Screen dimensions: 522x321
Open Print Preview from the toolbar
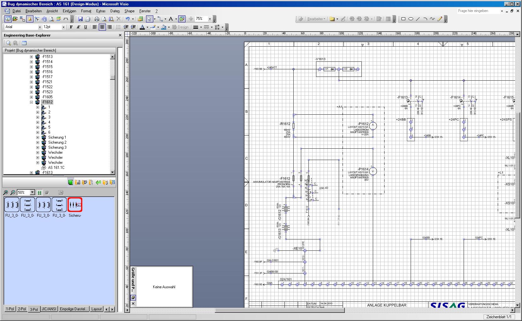(x=104, y=19)
